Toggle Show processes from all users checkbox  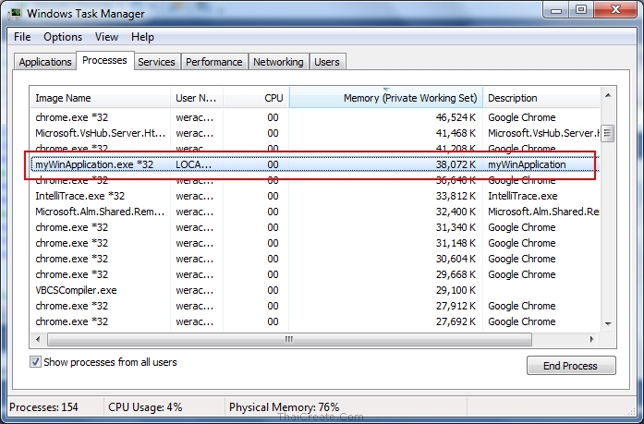(35, 362)
